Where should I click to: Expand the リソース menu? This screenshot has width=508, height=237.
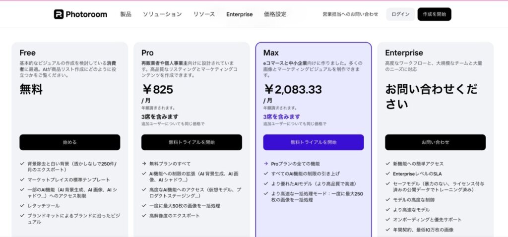[204, 14]
